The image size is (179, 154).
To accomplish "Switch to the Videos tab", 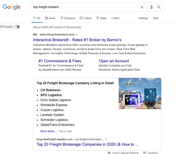I will (x=86, y=18).
